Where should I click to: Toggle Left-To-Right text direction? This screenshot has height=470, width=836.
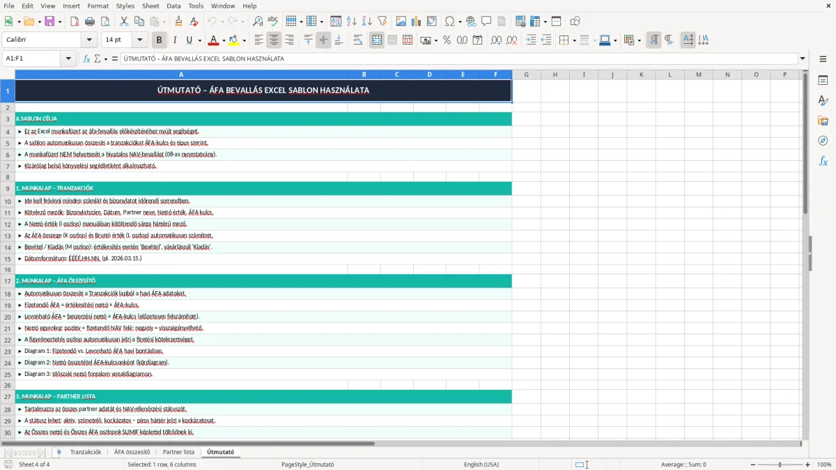point(653,40)
